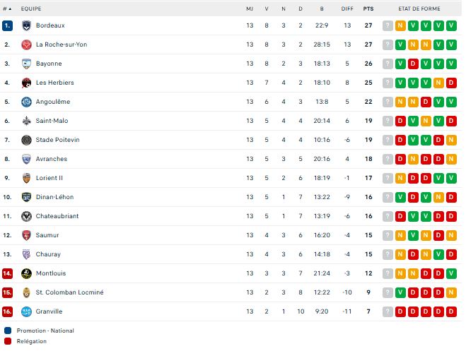The width and height of the screenshot is (466, 351).
Task: Sort standings by DIFF column header
Action: [347, 8]
